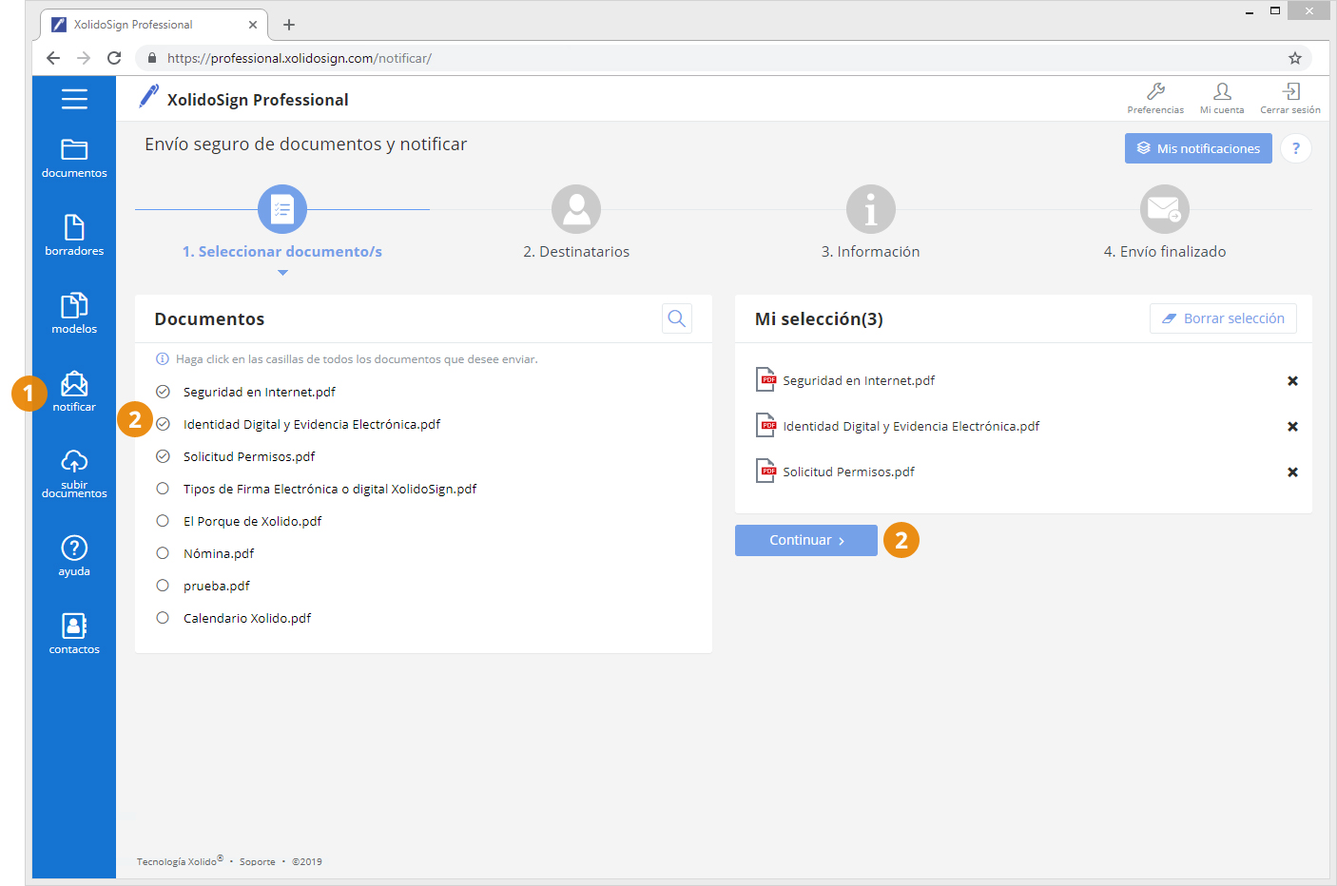Click the XolidoSign pen logo

click(148, 96)
